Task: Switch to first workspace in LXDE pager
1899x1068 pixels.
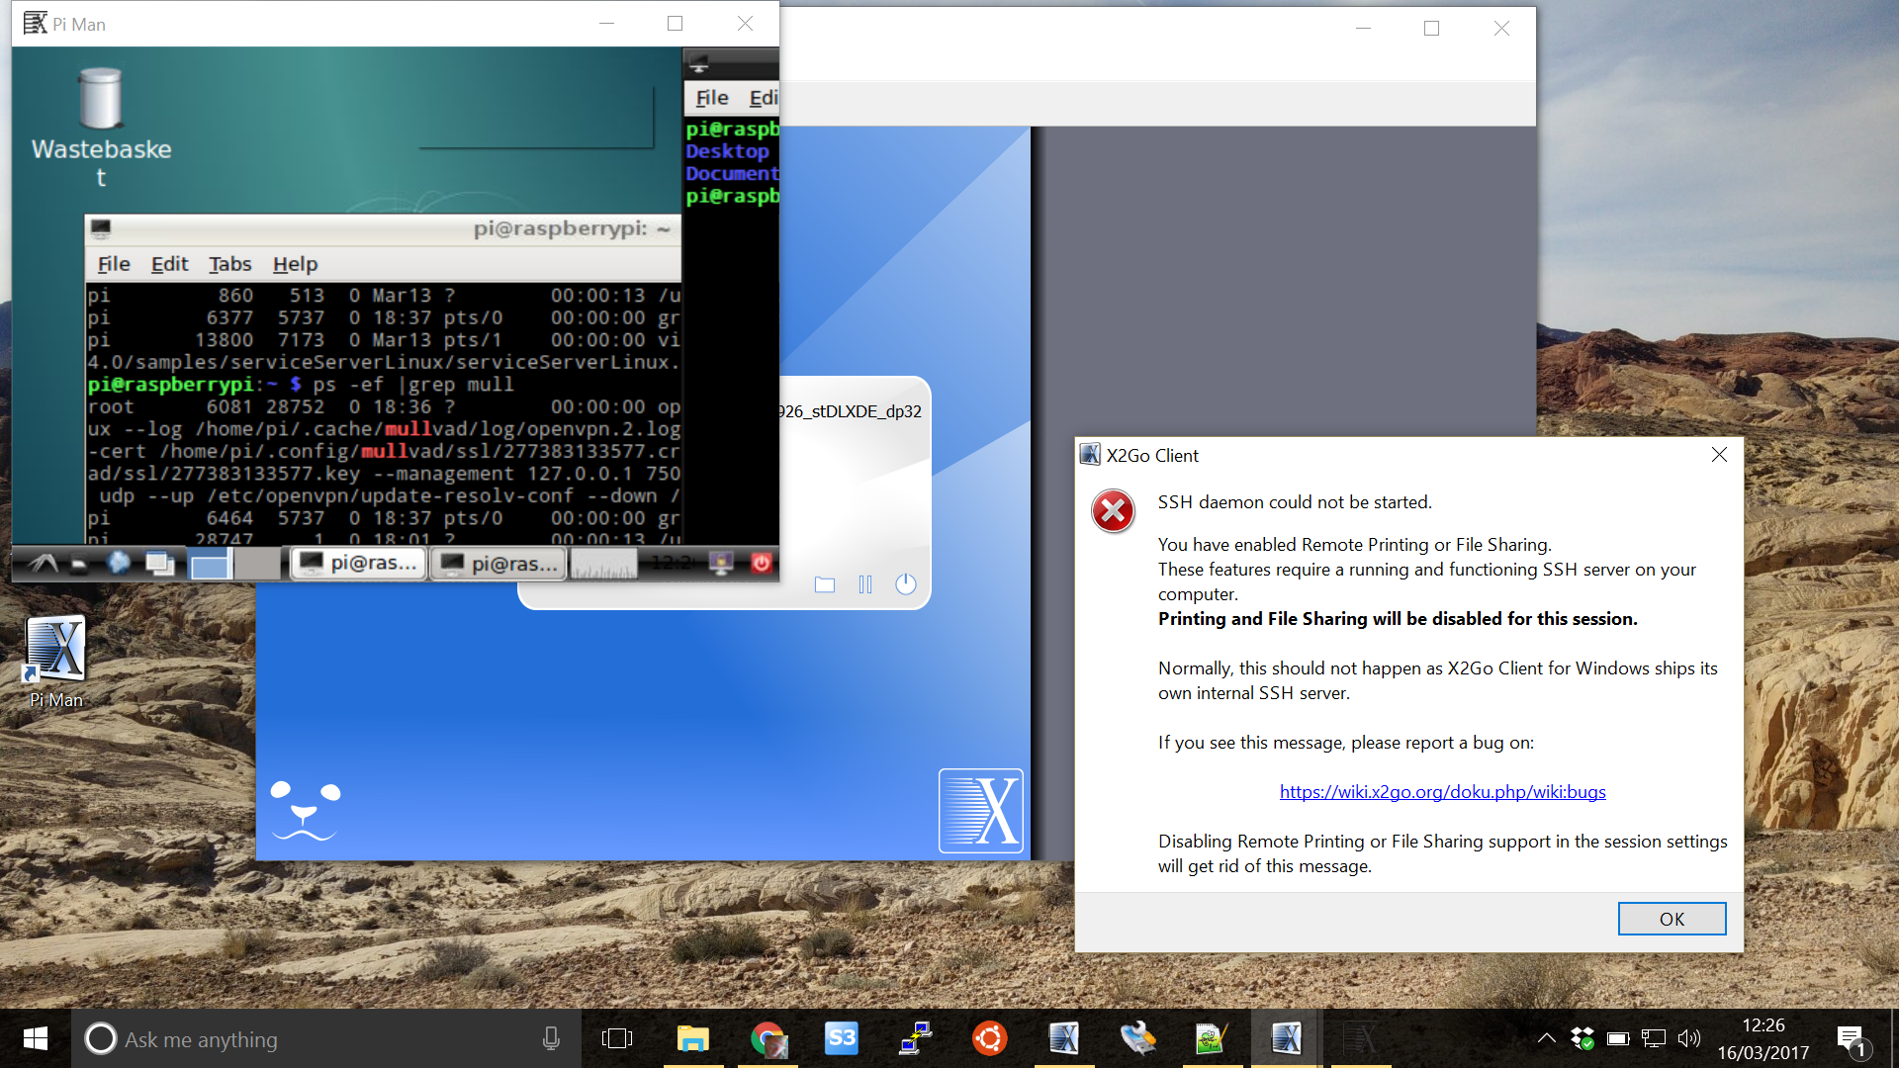Action: [x=210, y=564]
